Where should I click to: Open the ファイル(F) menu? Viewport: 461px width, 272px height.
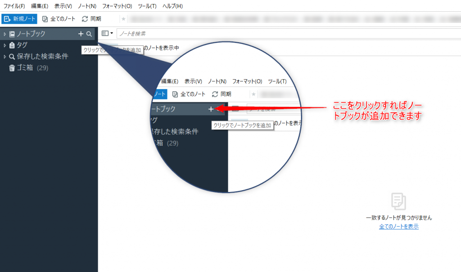[14, 6]
